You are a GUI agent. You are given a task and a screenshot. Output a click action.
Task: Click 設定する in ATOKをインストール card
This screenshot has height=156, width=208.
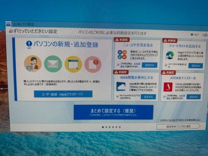coord(194,97)
